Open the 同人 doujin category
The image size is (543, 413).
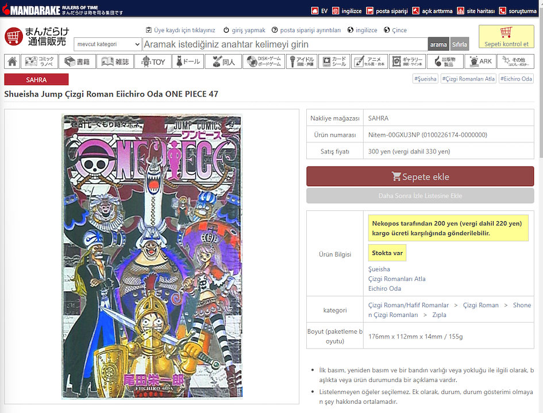[x=223, y=61]
